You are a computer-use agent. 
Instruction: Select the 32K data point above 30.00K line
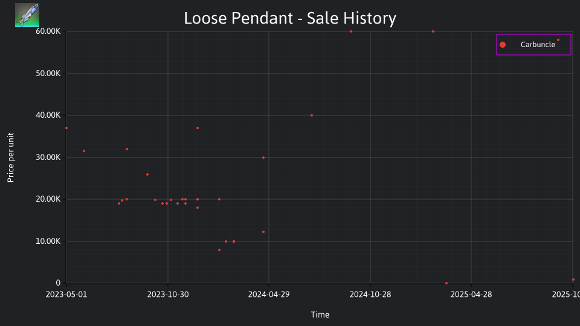pyautogui.click(x=127, y=149)
